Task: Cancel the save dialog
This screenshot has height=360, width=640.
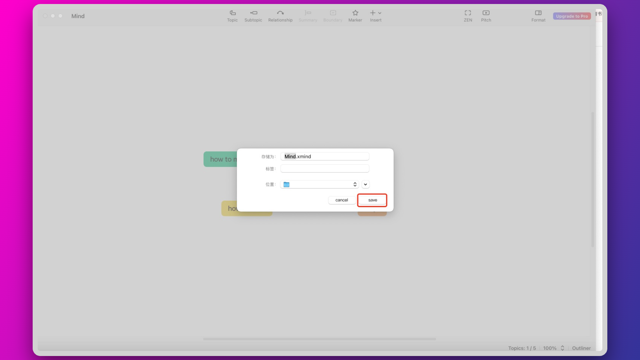Action: point(342,200)
